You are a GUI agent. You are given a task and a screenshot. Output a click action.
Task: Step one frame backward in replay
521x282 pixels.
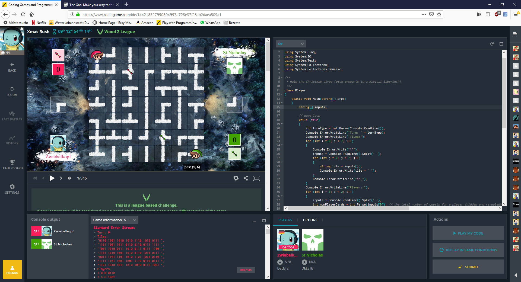point(43,178)
